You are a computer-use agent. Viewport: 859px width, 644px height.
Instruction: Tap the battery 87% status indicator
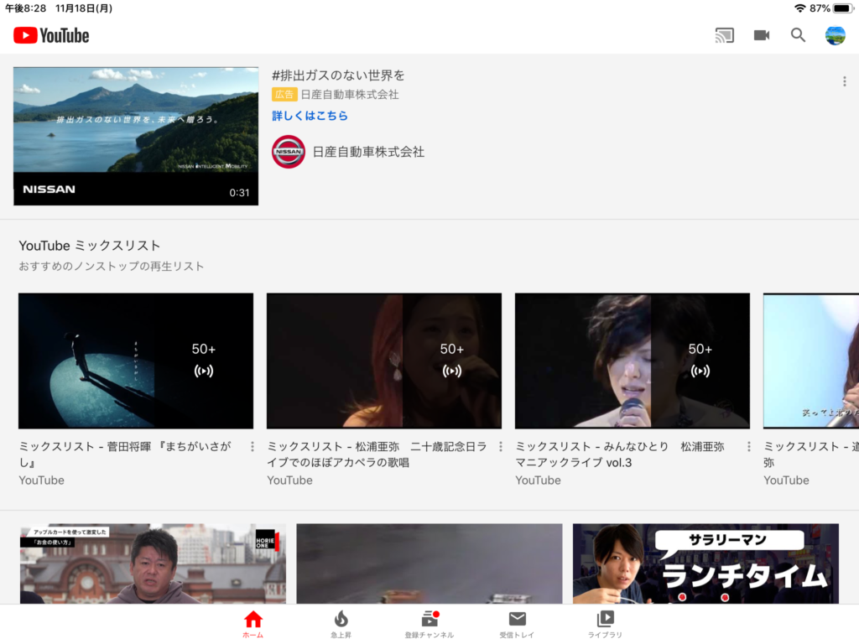(830, 8)
